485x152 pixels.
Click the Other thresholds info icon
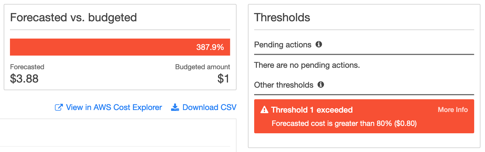321,85
